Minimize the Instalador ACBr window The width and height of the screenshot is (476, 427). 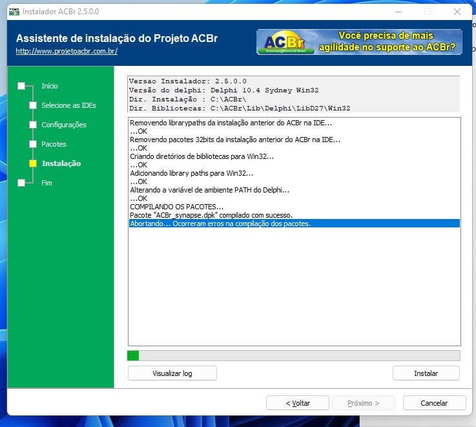point(398,12)
